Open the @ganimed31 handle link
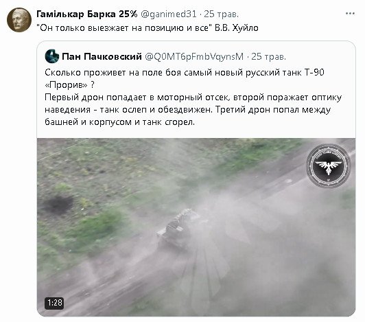 click(169, 14)
